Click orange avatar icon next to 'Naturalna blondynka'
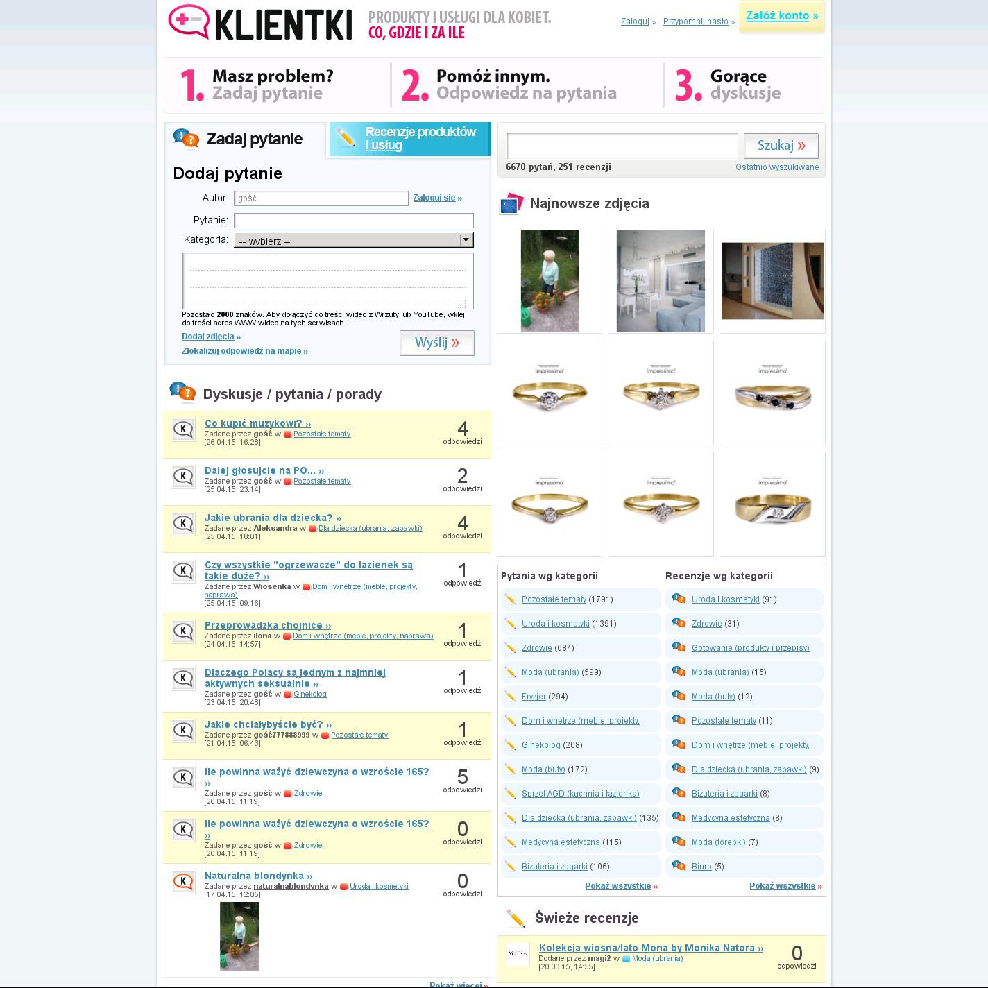 point(183,882)
